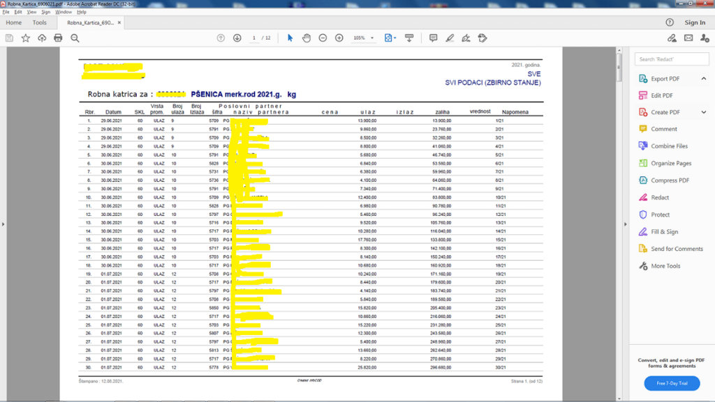Open Compress PDF tool
This screenshot has height=402, width=715.
coord(670,180)
